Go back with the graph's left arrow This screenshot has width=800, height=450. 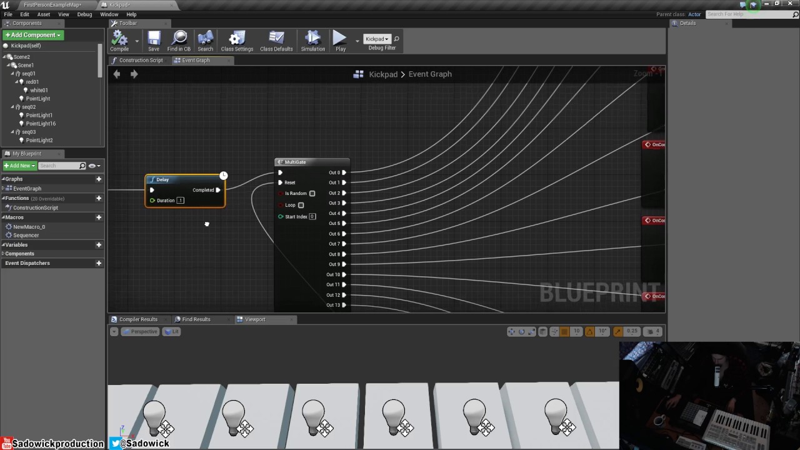(117, 74)
